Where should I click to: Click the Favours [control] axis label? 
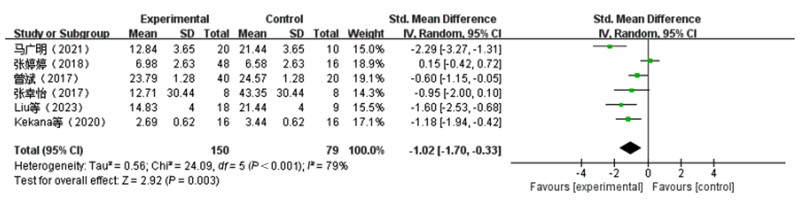[x=693, y=187]
